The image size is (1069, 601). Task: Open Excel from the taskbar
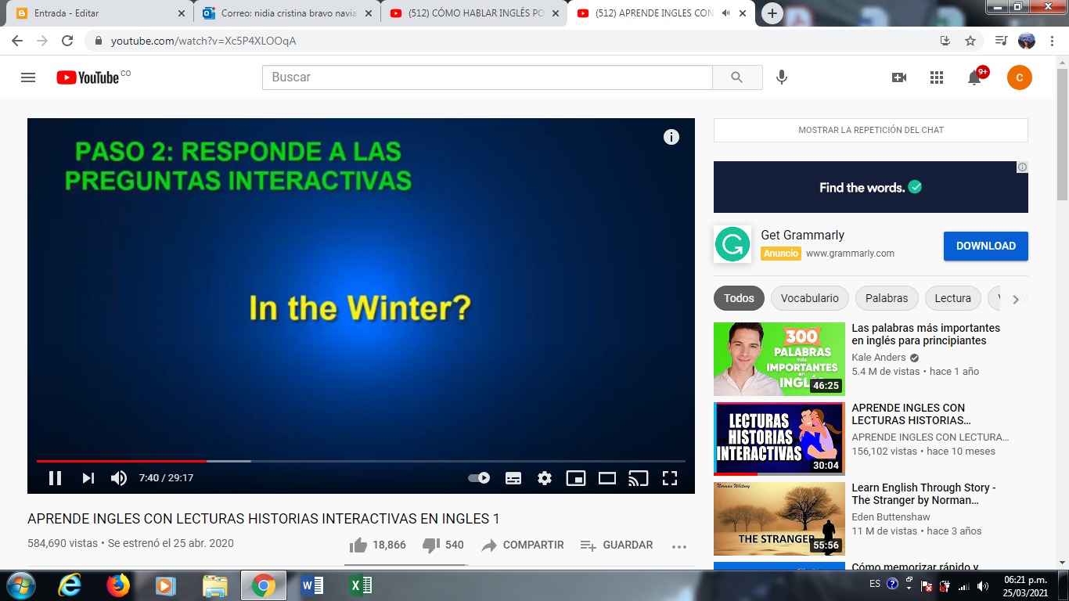(360, 585)
